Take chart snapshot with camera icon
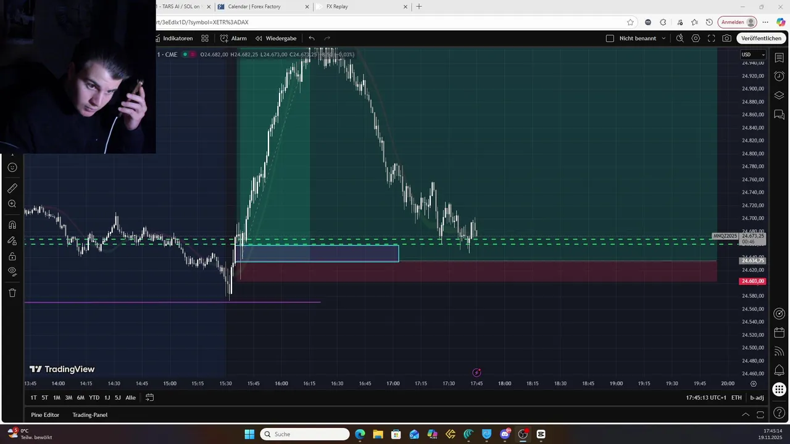Screen dimensions: 790x444 point(727,38)
